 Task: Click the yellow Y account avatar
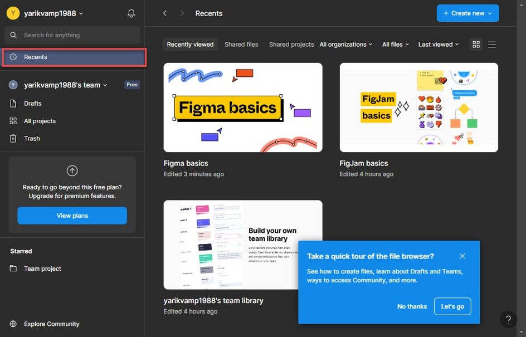pyautogui.click(x=13, y=13)
